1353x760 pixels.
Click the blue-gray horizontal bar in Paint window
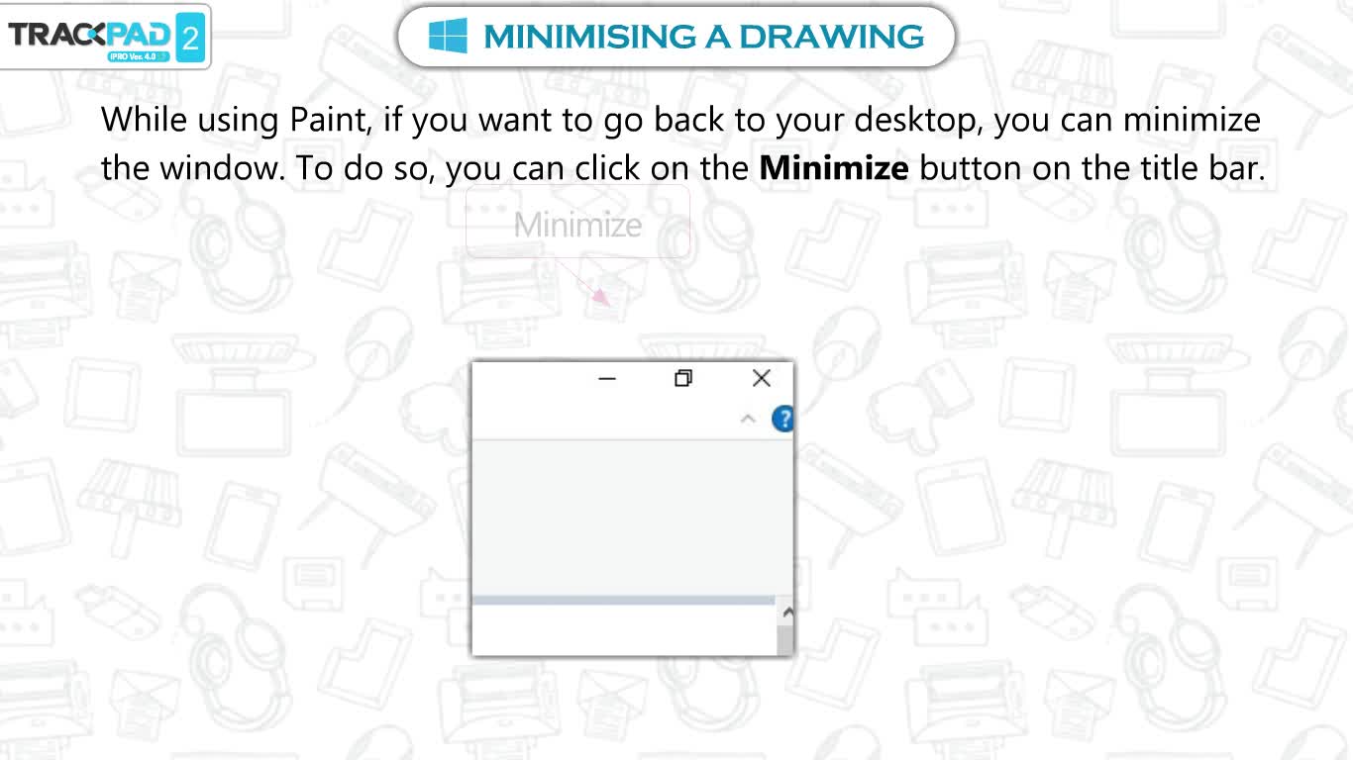623,600
